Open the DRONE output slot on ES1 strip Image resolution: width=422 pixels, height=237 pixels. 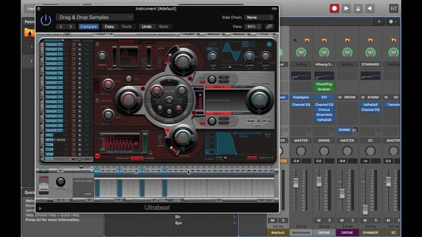click(x=324, y=140)
